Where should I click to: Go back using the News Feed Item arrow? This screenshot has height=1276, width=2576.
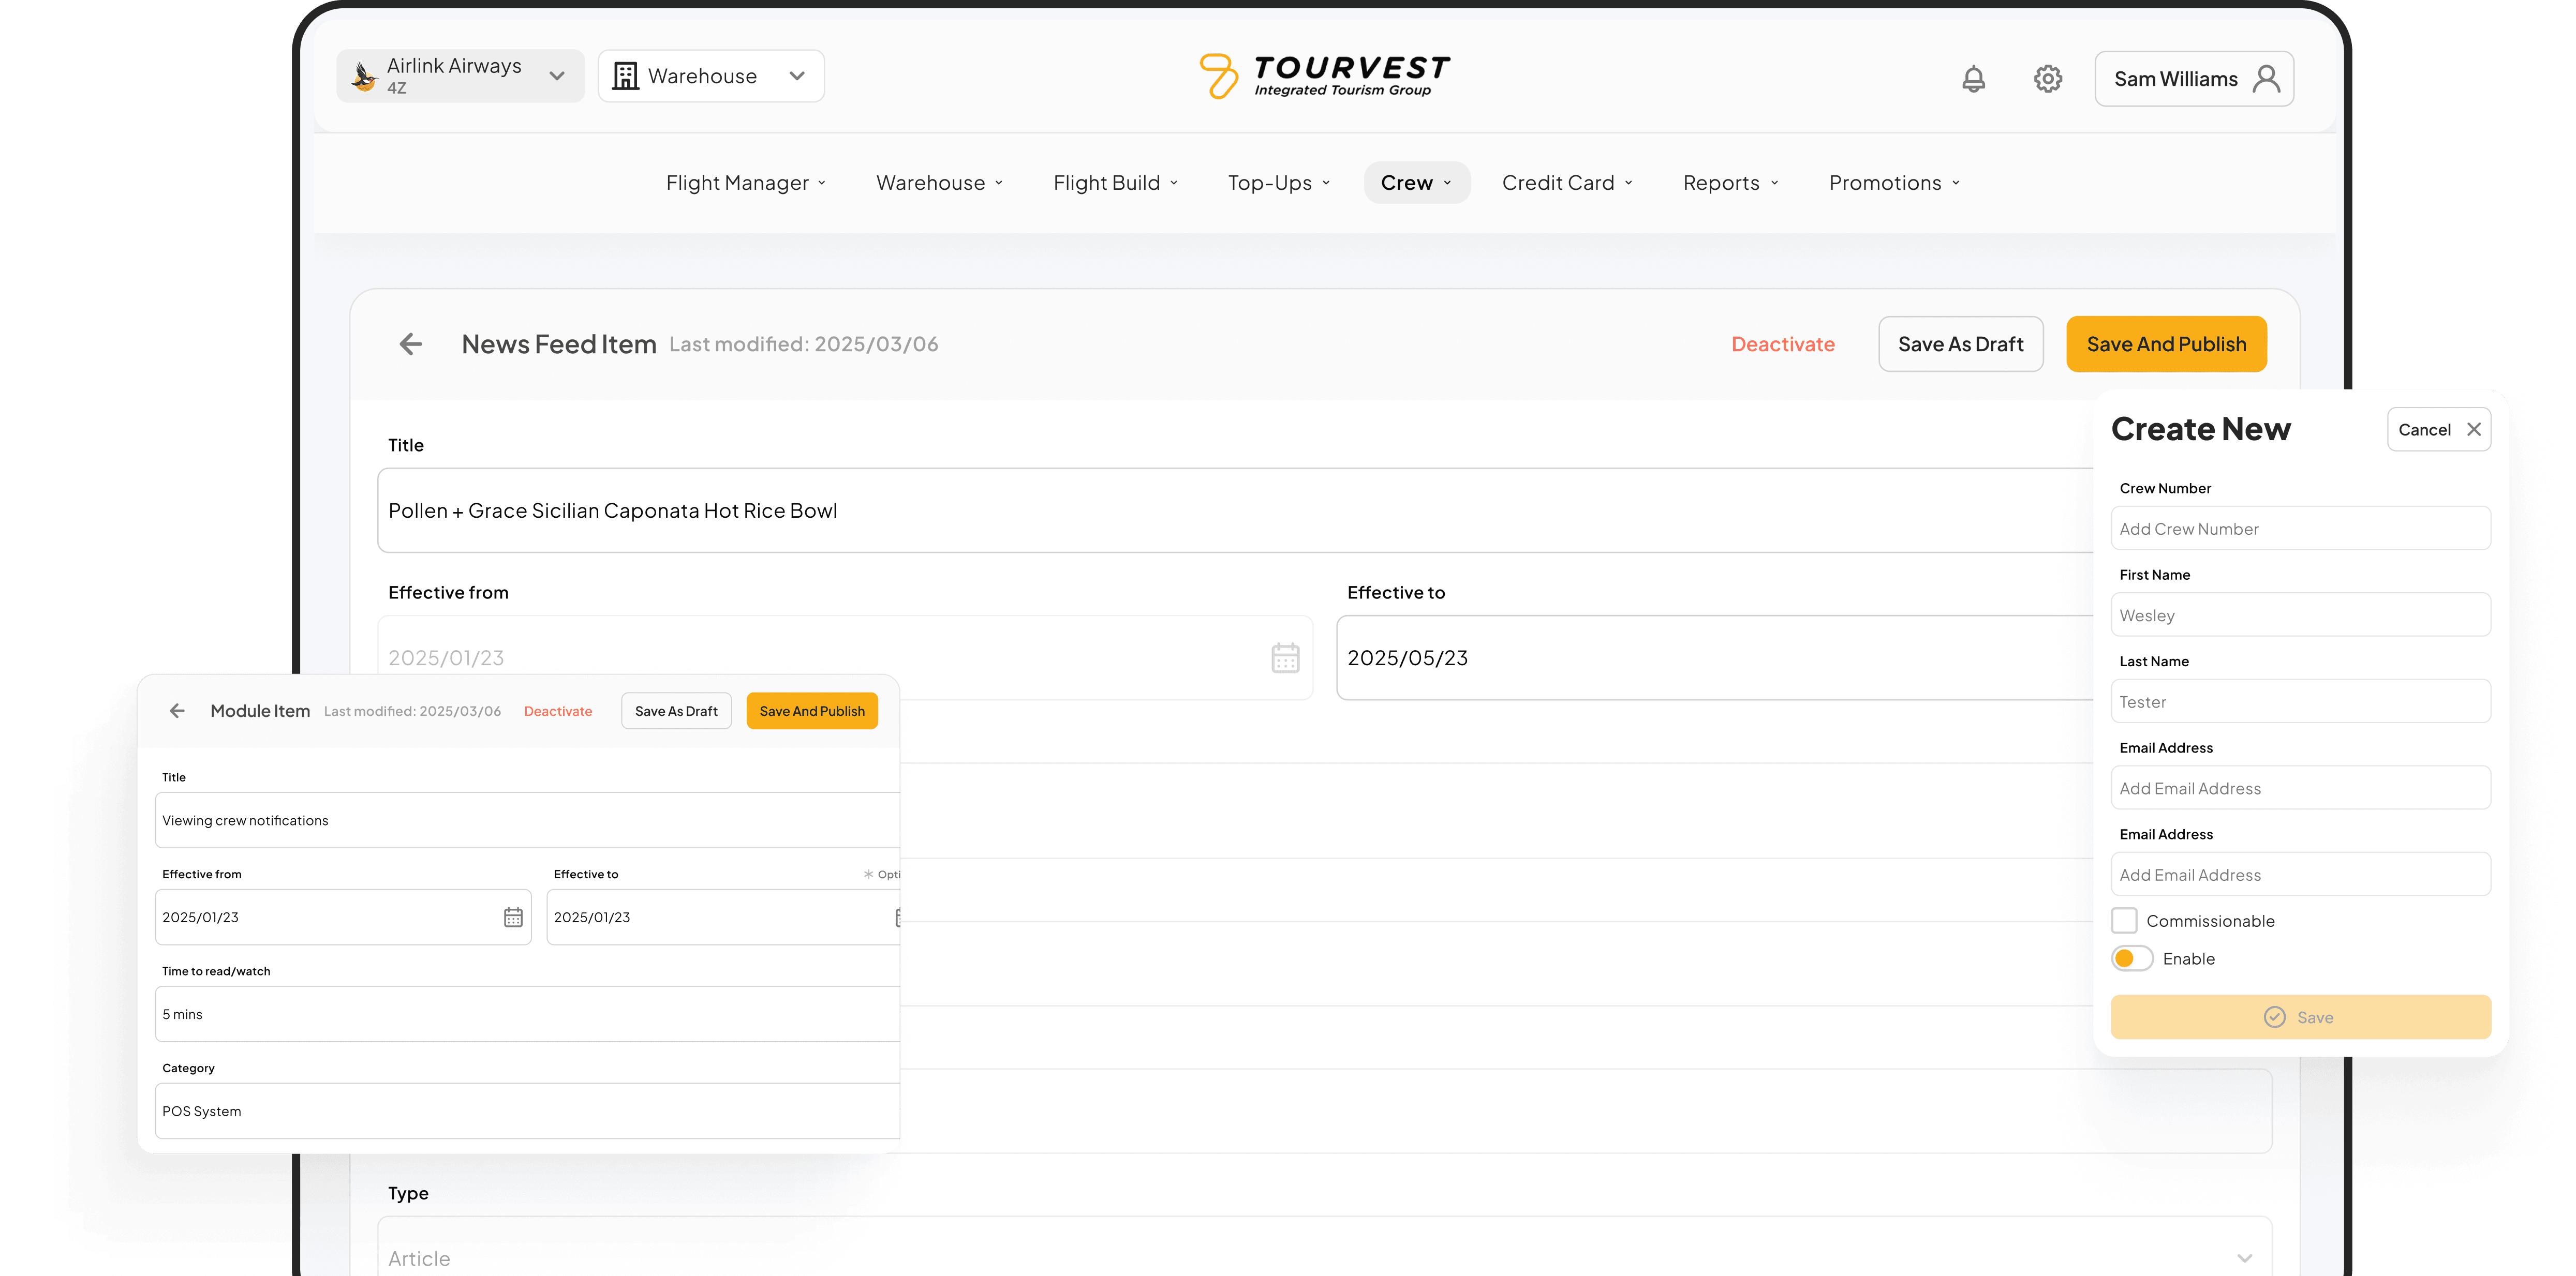[410, 344]
